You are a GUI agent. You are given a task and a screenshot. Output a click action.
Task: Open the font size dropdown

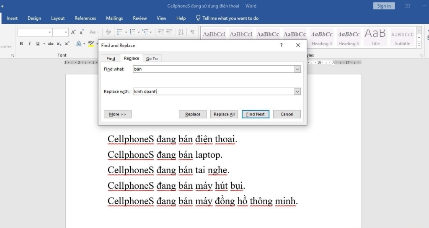[66, 32]
